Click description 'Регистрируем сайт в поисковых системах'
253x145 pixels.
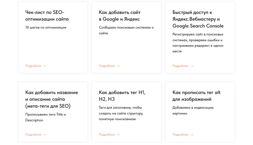198,43
